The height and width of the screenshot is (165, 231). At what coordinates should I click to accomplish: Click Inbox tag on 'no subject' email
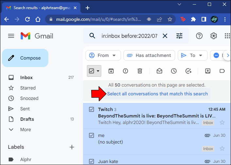pos(208,149)
